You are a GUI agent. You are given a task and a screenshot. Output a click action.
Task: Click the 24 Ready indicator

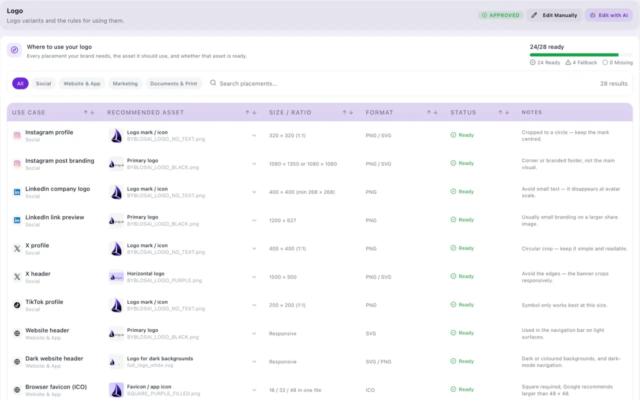545,62
